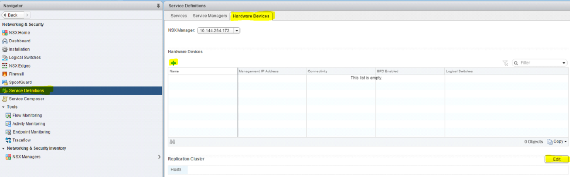Select NSX Edges in navigator

coord(19,66)
